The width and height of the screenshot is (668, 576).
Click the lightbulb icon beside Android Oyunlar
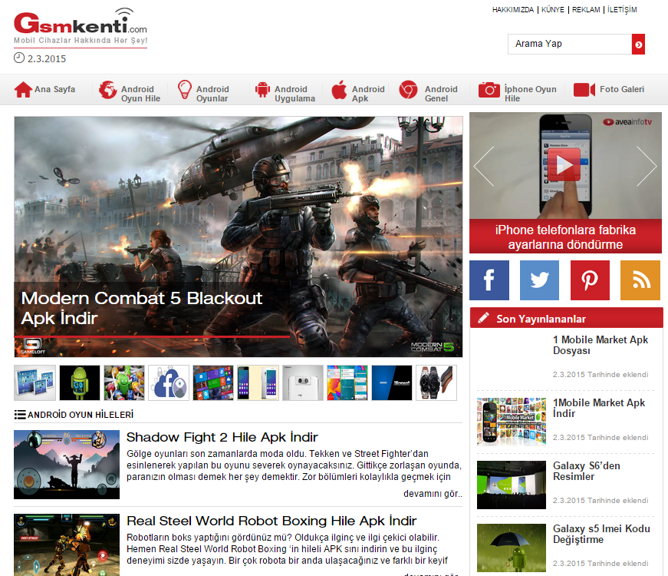coord(185,90)
